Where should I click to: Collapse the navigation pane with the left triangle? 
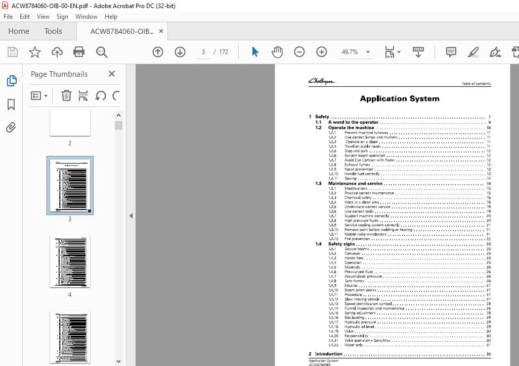(x=131, y=216)
